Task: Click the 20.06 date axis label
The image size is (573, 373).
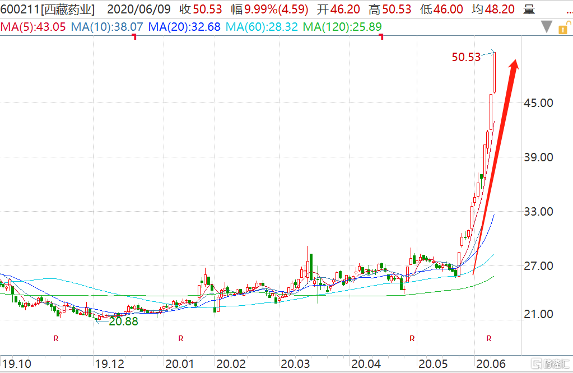Action: [491, 364]
